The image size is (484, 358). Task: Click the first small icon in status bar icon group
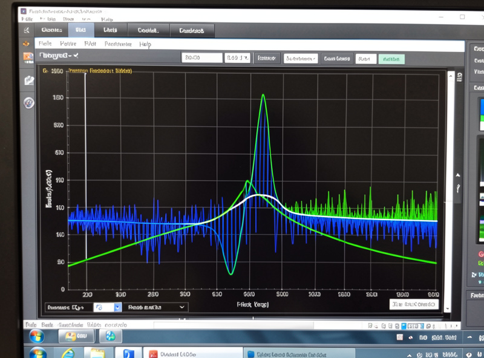tap(370, 325)
